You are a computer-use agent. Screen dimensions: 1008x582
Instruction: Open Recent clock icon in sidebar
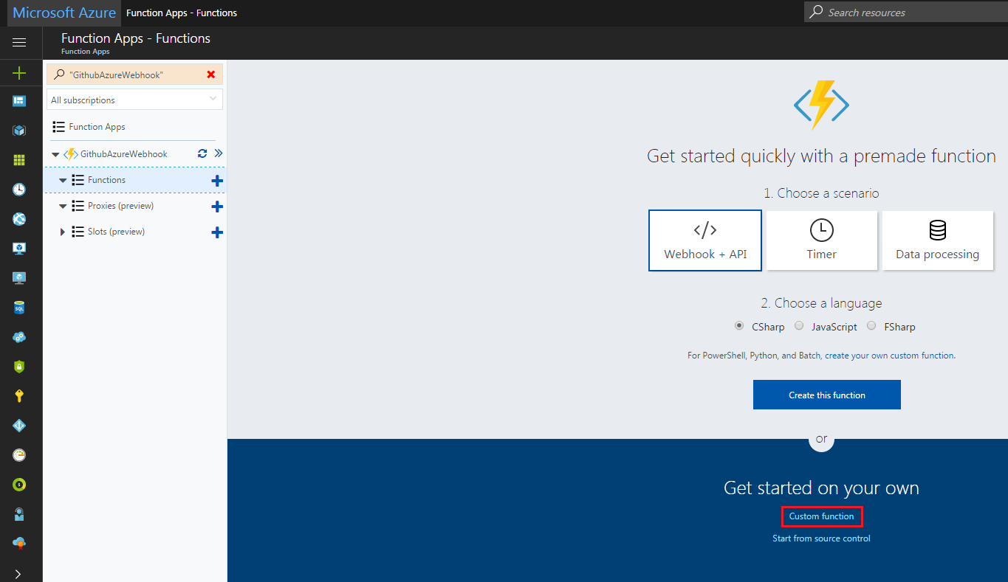(19, 190)
